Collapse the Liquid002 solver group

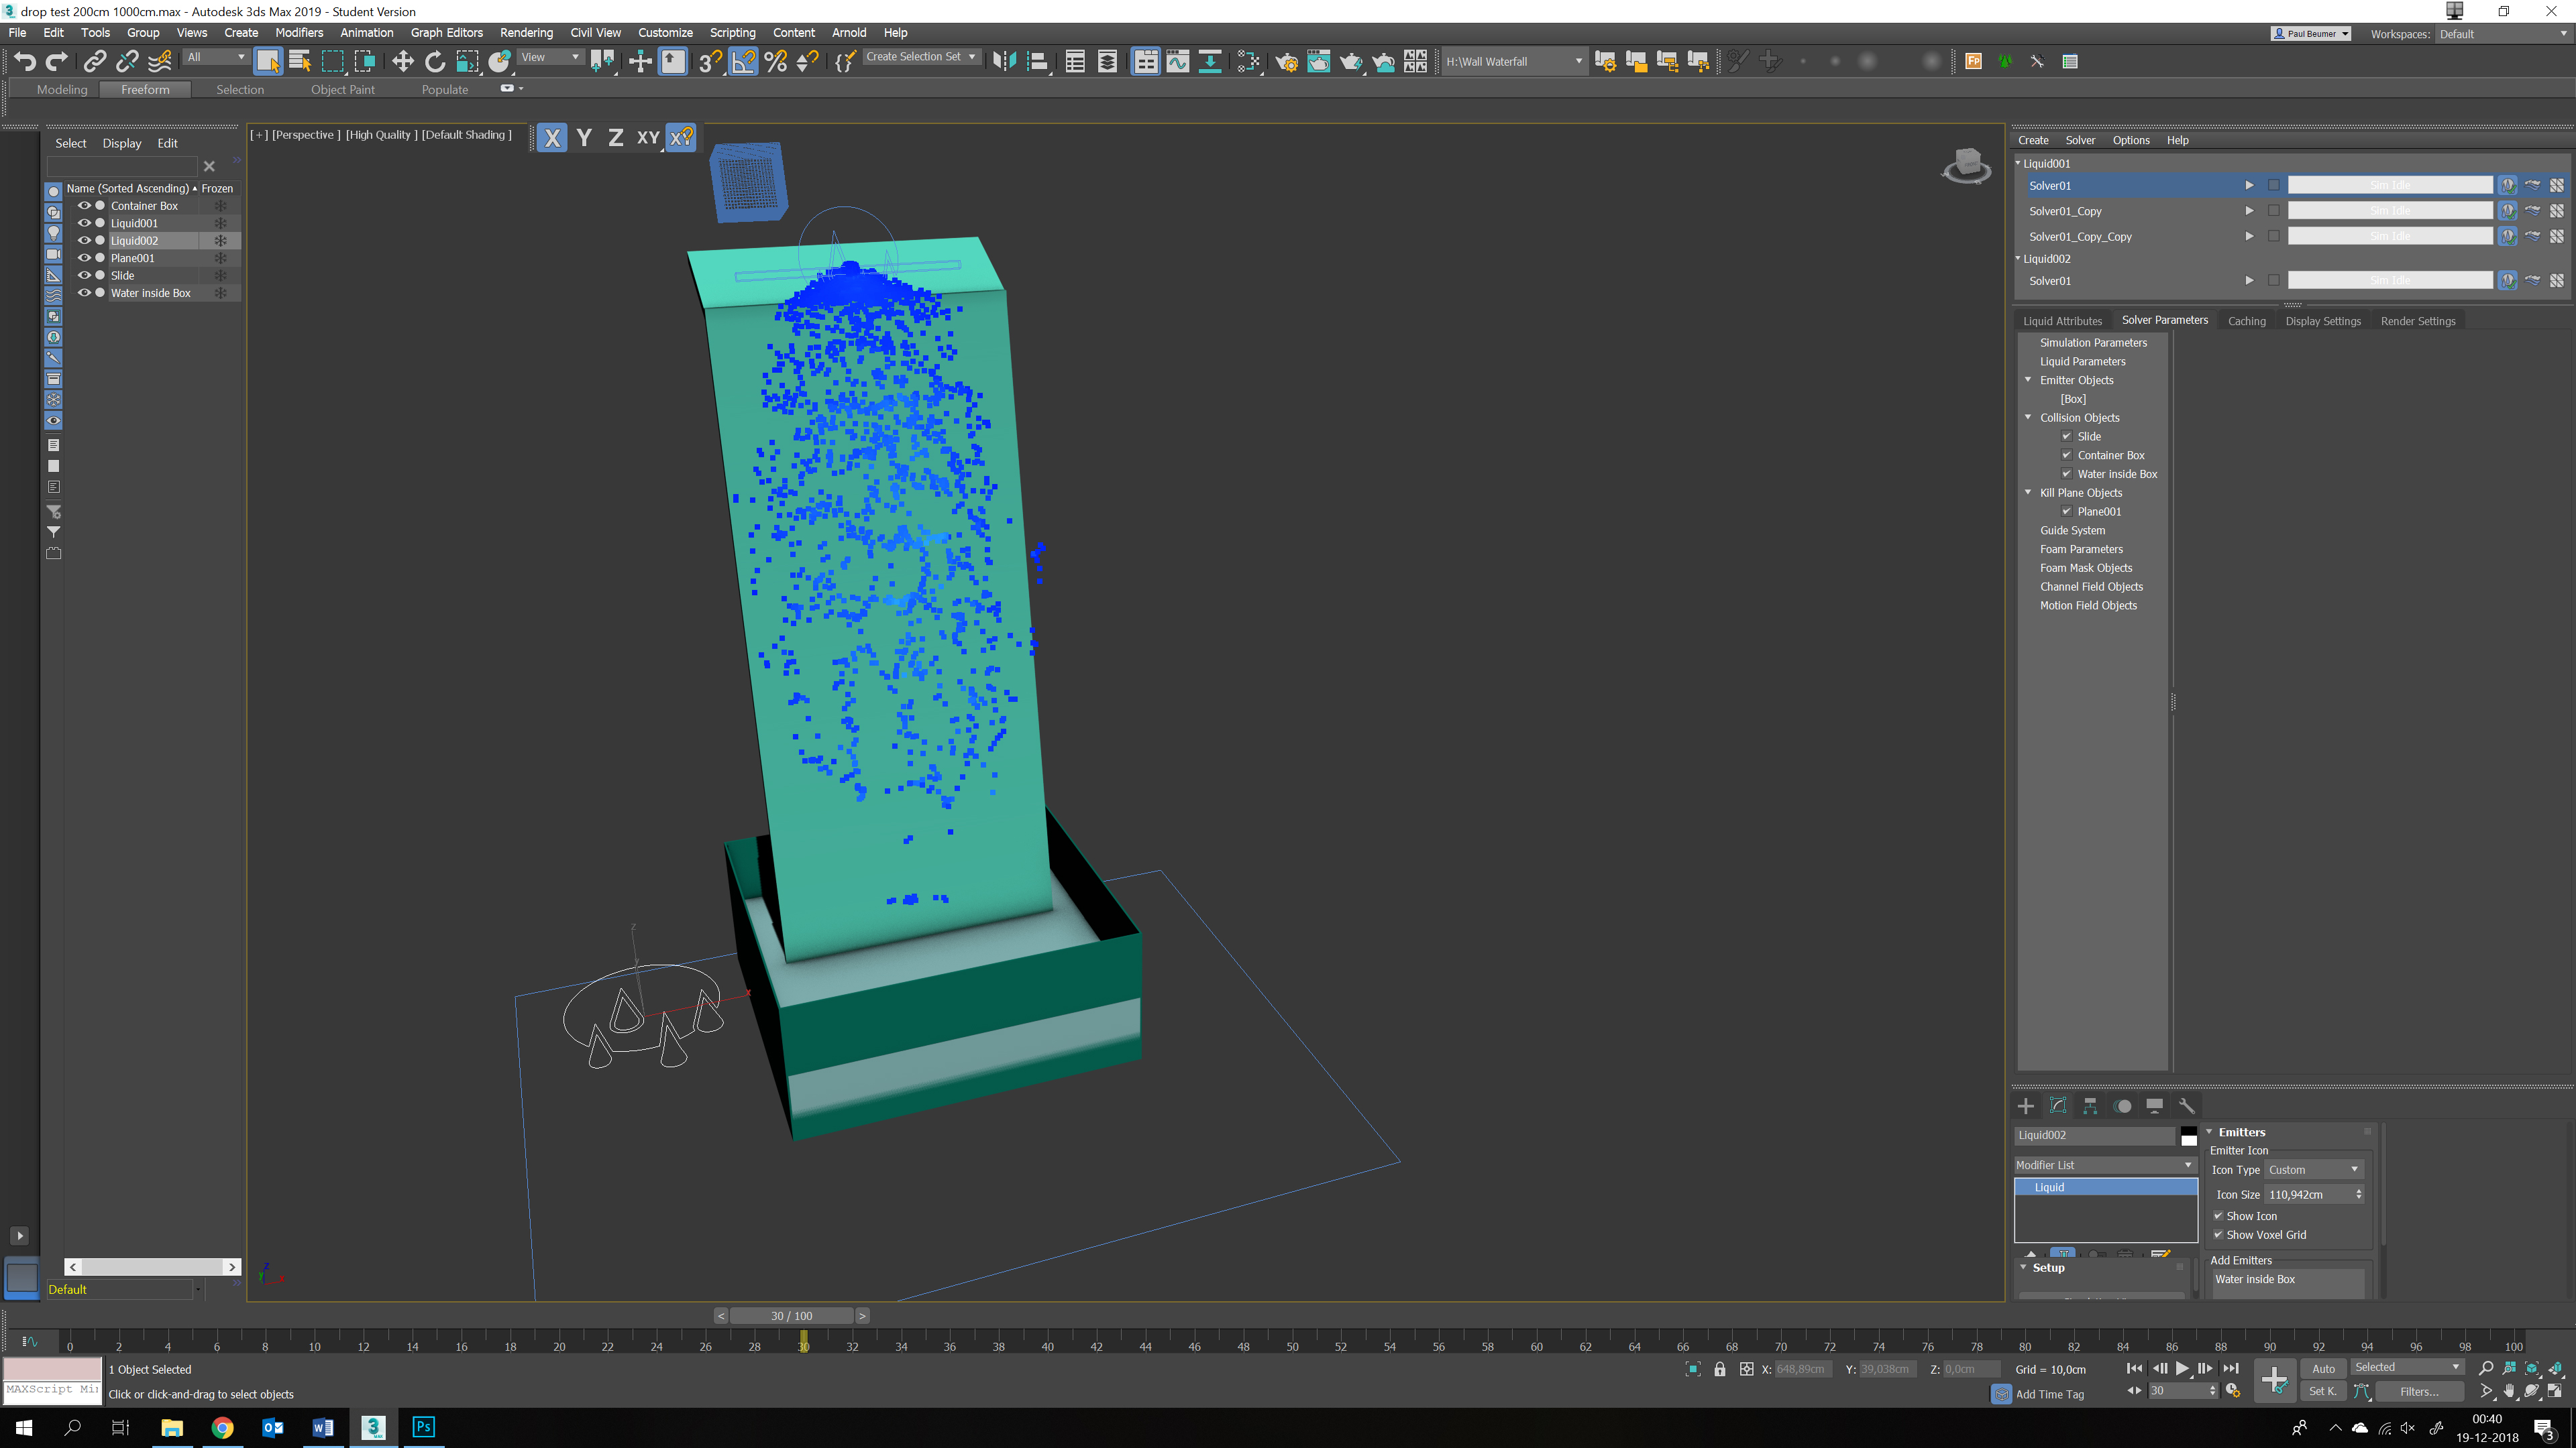pos(2017,258)
